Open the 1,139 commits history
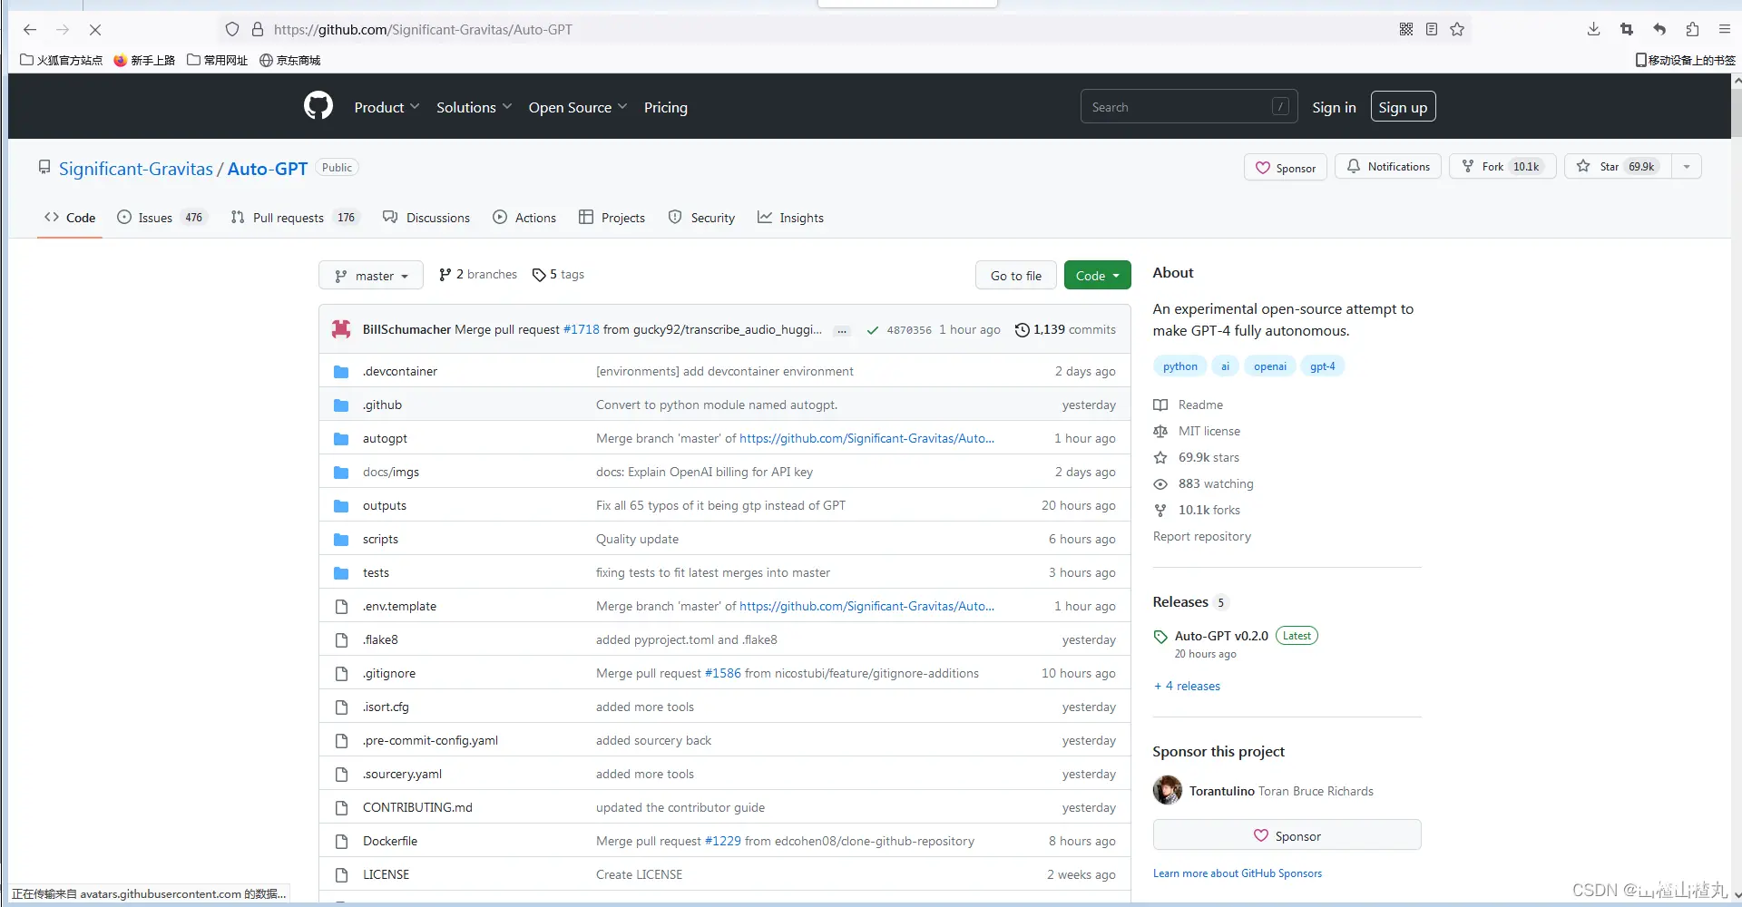Viewport: 1742px width, 907px height. [x=1065, y=329]
